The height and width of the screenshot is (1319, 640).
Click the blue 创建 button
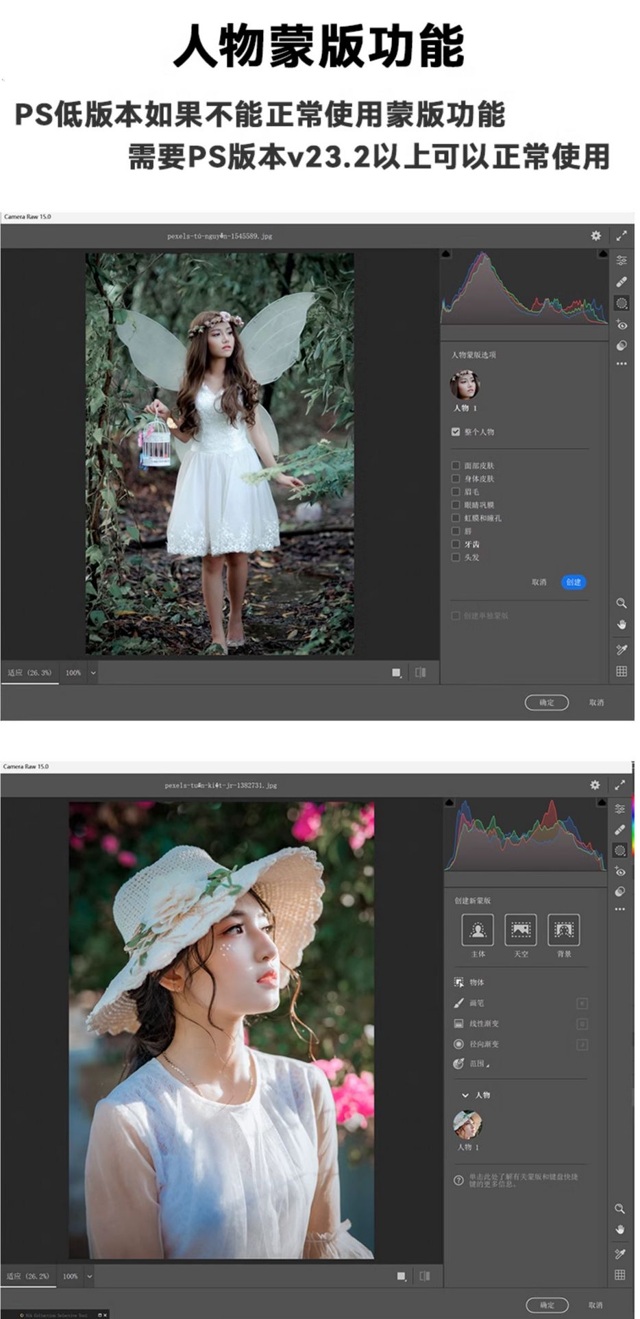pos(574,582)
